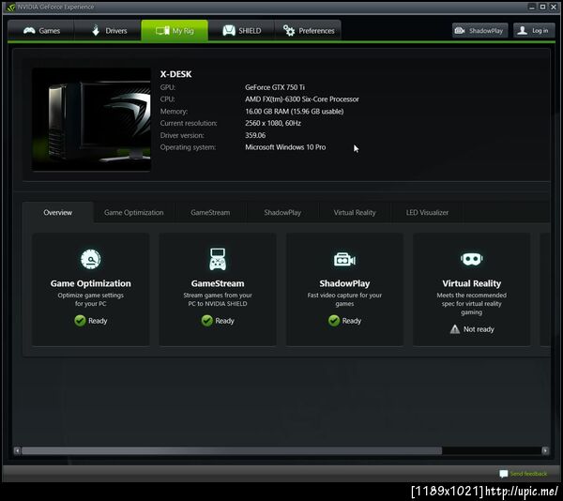Click the ShadowPlay camera card icon
The image size is (563, 501).
[x=344, y=259]
